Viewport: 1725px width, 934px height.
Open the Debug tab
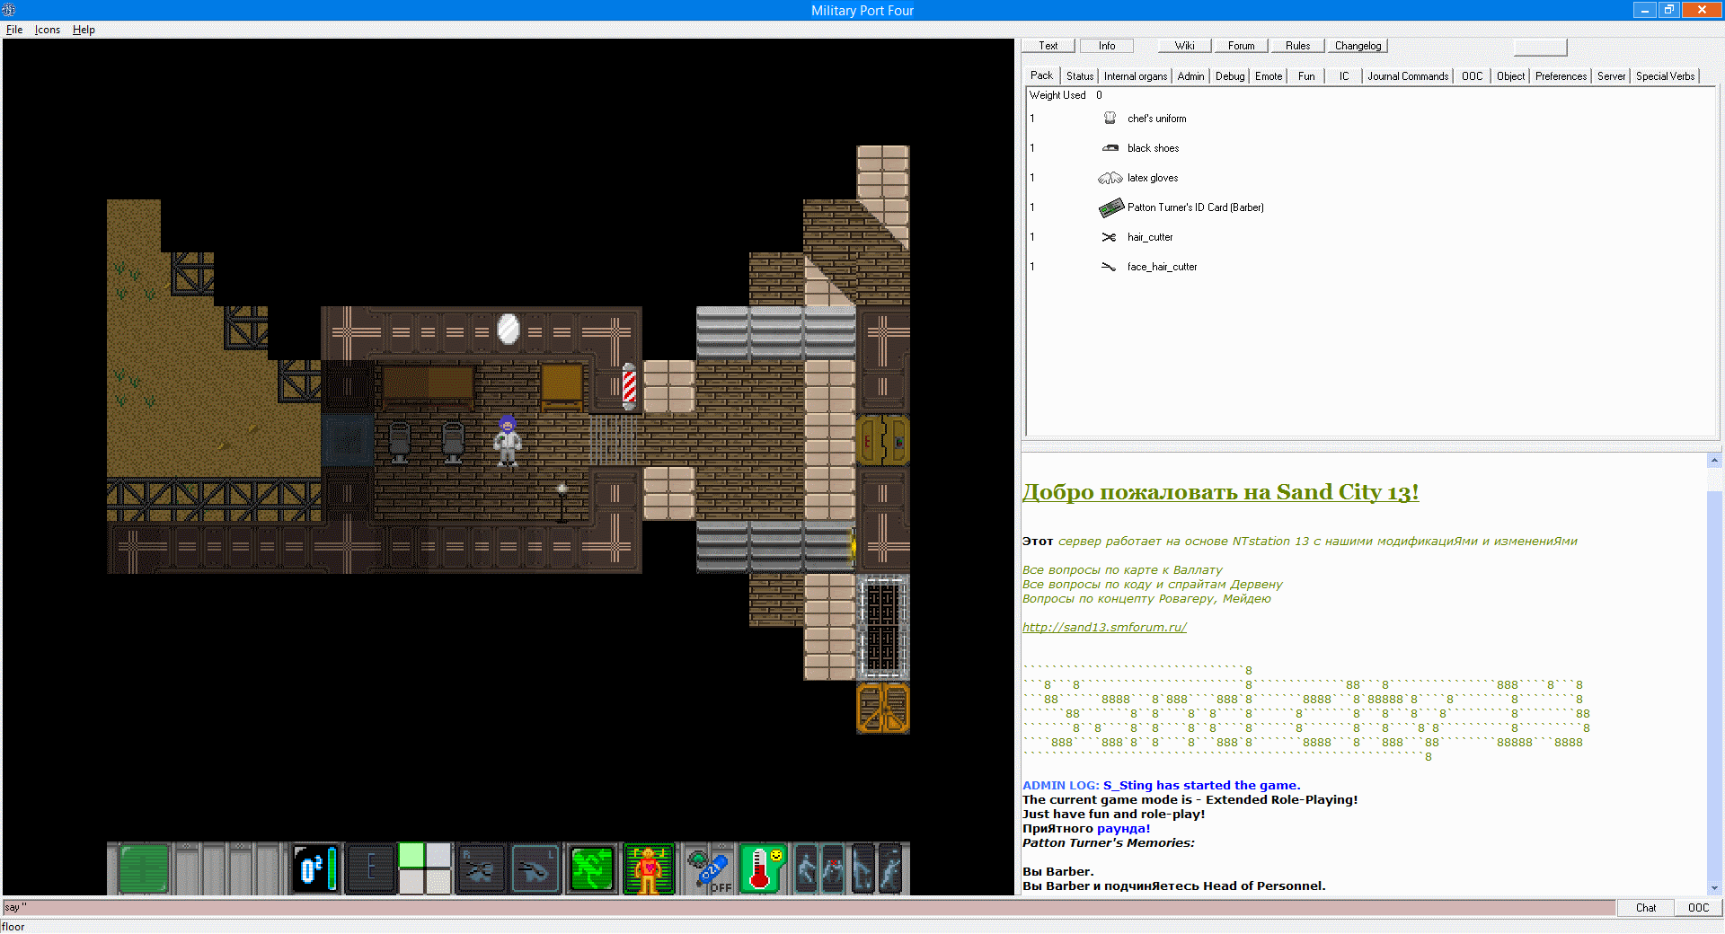(1230, 76)
